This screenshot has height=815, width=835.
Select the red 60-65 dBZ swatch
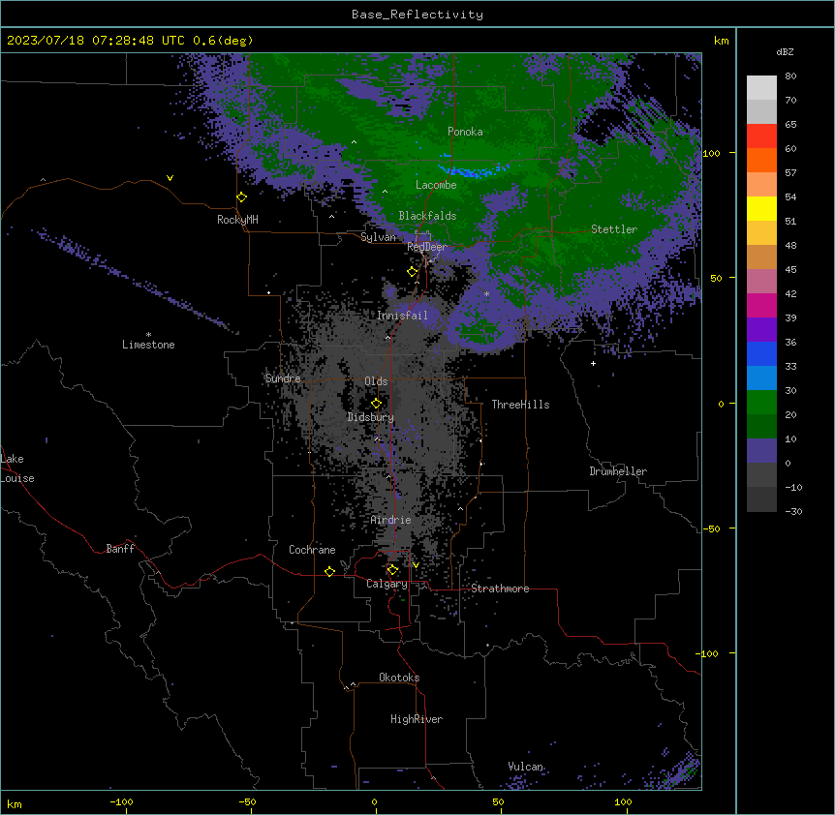tap(761, 136)
